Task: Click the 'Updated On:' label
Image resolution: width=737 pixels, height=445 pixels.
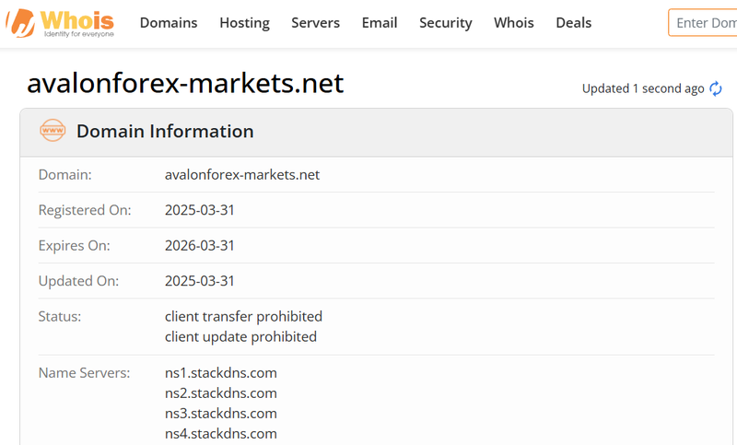Action: click(78, 281)
